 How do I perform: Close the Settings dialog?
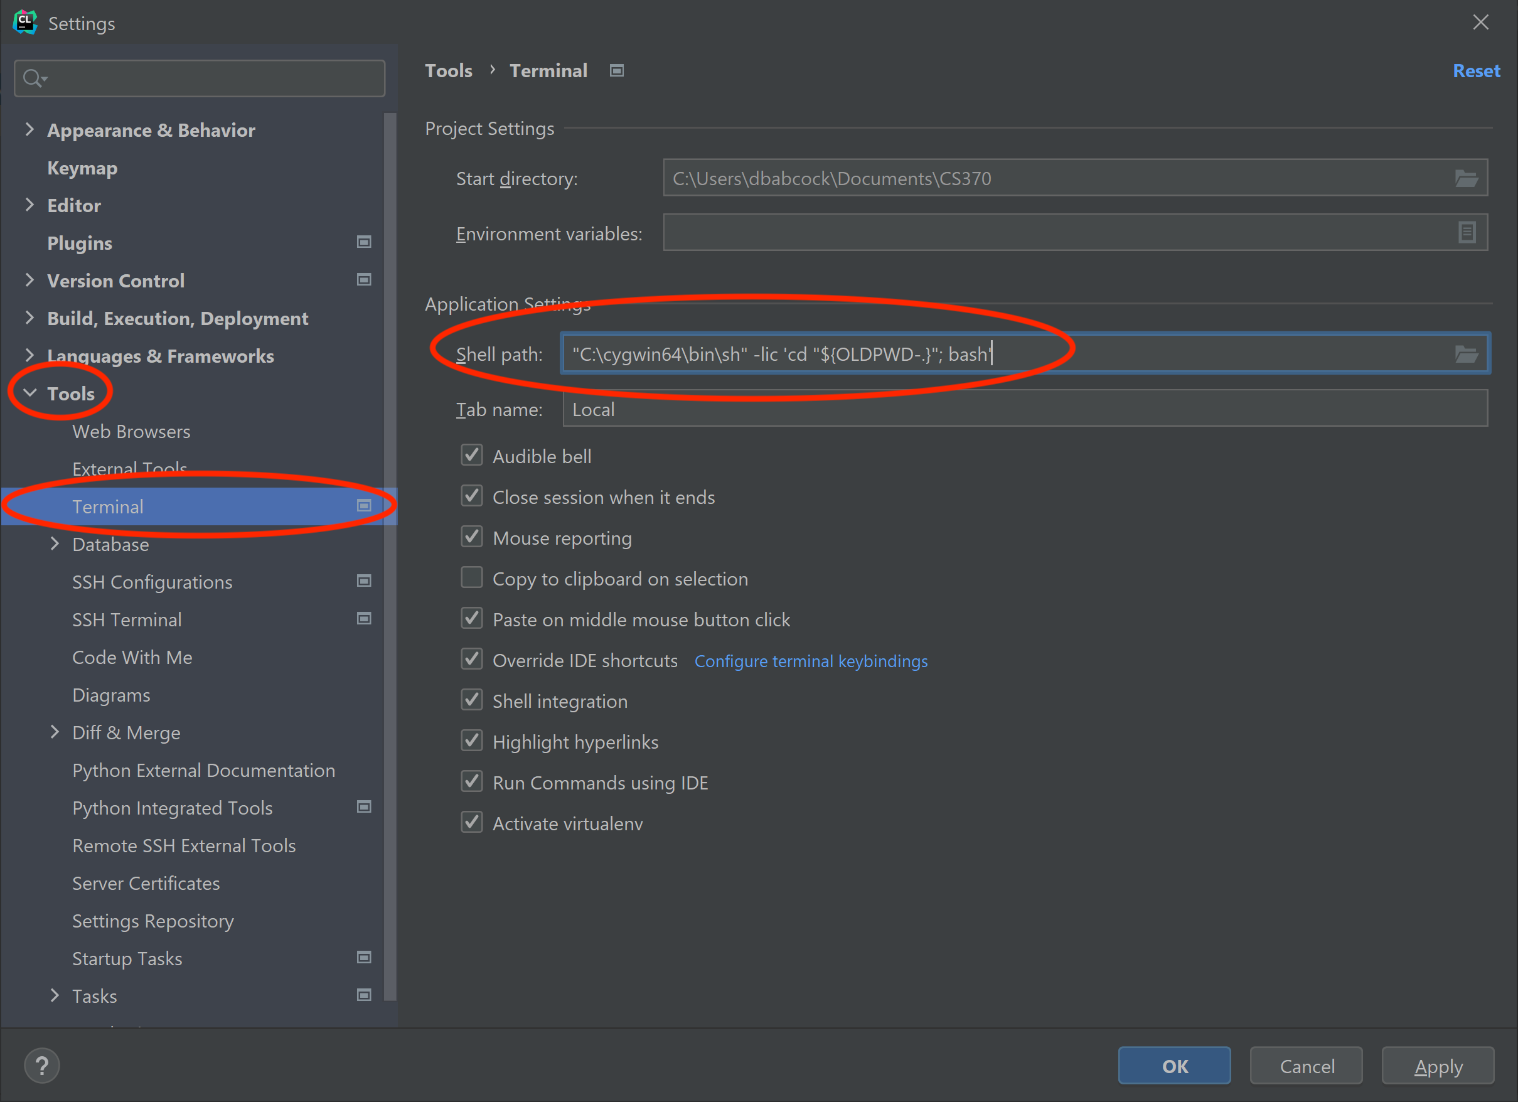pyautogui.click(x=1480, y=23)
